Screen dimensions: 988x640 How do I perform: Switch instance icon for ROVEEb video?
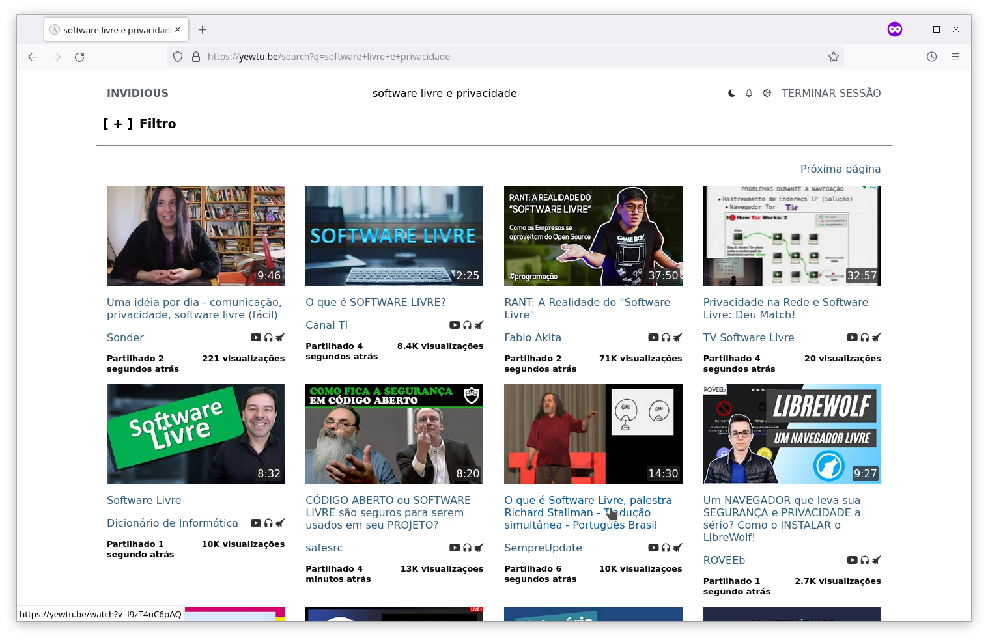click(876, 560)
